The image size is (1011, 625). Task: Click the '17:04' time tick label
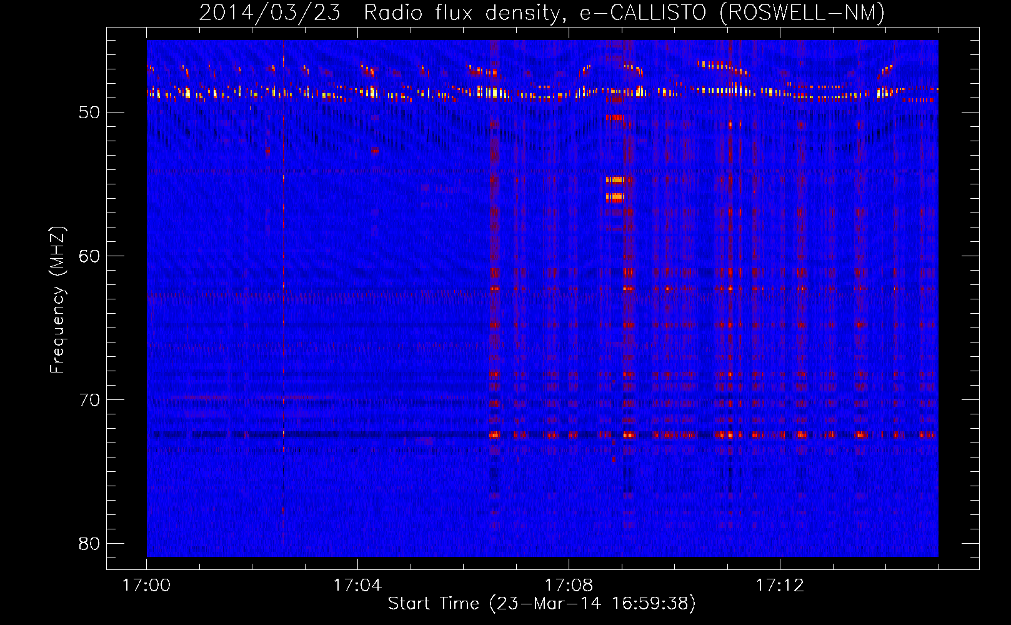(357, 586)
